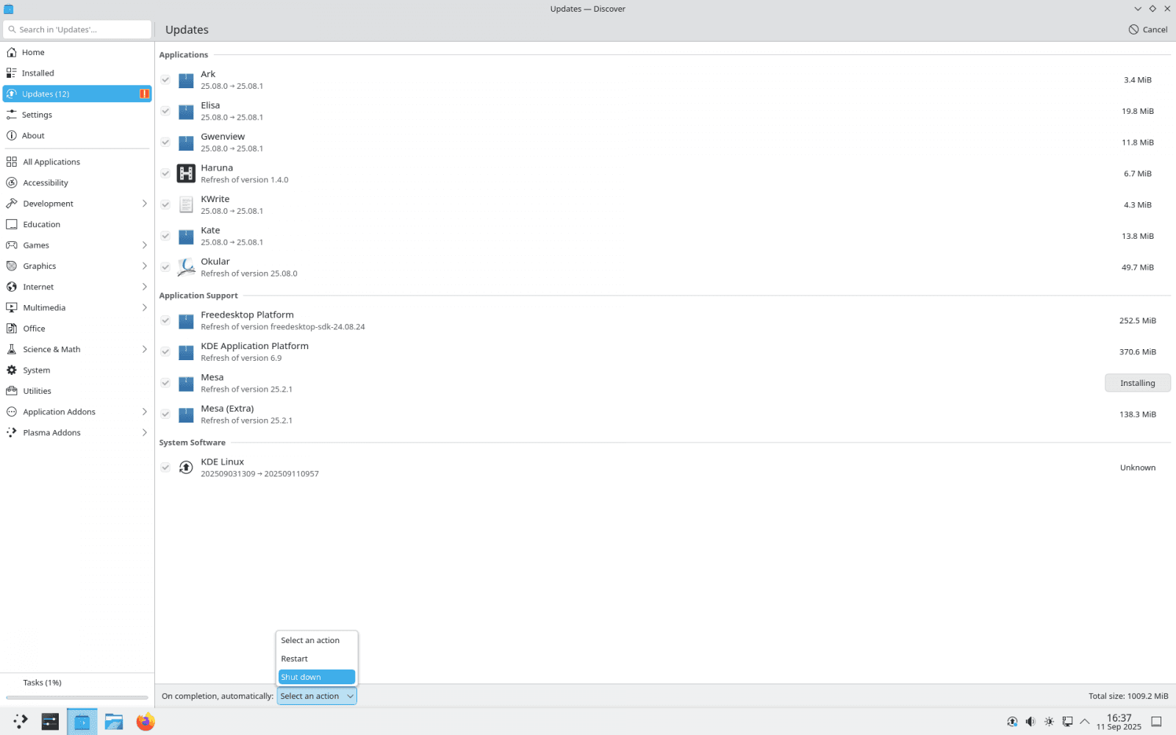Viewport: 1176px width, 735px height.
Task: Go to the Installed apps page
Action: pyautogui.click(x=77, y=73)
